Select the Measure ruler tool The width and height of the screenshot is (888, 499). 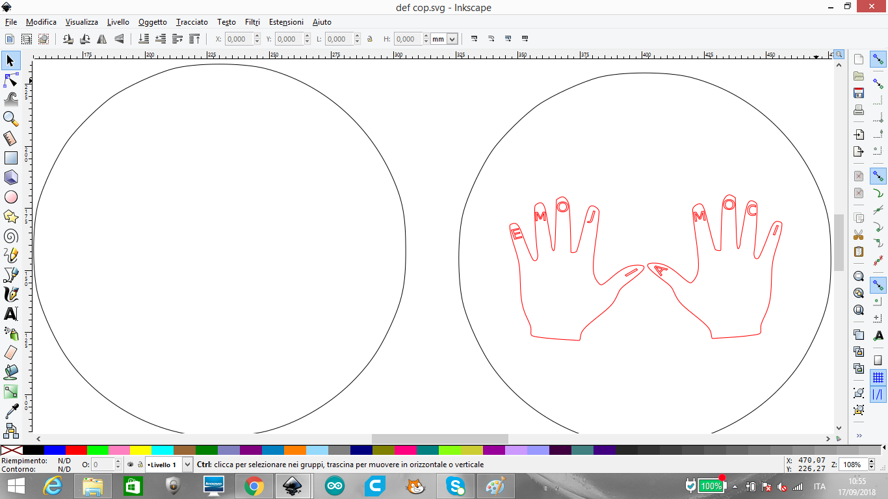coord(10,138)
